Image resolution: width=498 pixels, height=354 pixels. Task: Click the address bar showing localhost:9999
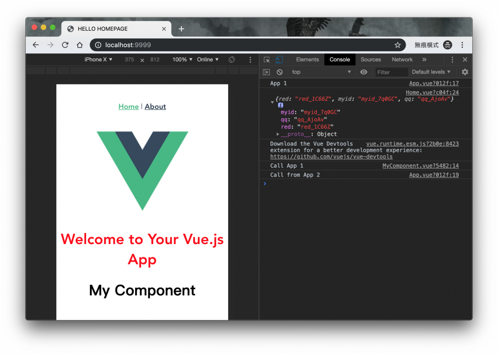248,45
